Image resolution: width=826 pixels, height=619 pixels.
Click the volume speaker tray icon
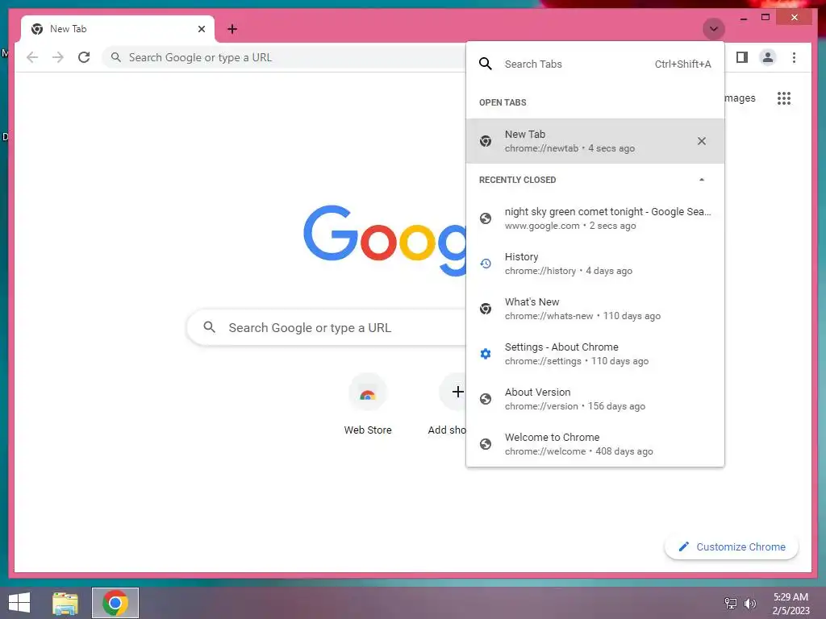(x=749, y=604)
